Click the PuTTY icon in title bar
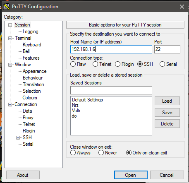This screenshot has width=189, height=183. pos(7,7)
